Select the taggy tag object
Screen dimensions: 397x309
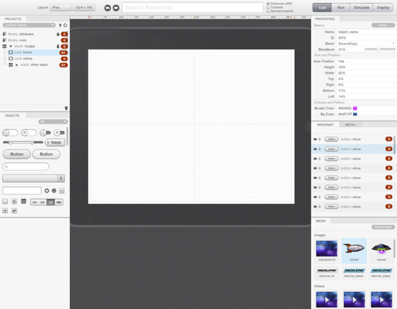tap(55, 142)
